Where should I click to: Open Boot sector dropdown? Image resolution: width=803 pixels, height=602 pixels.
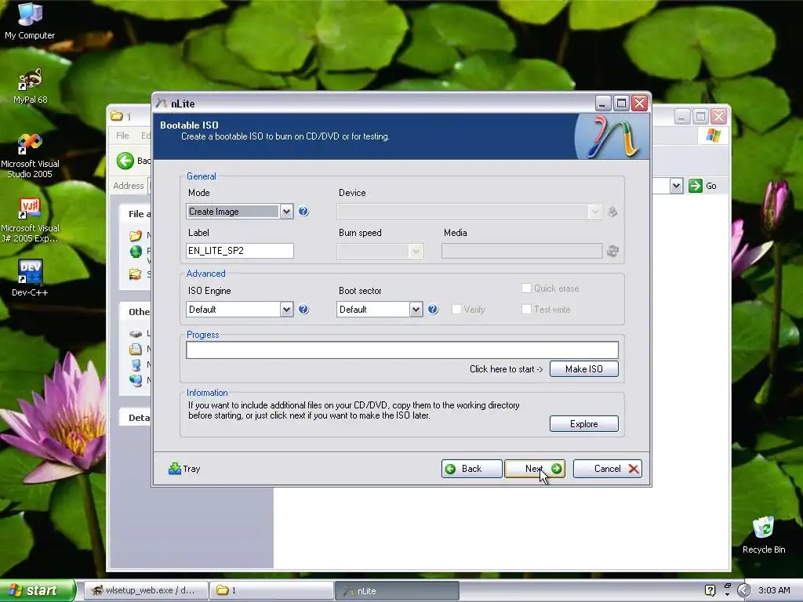click(x=380, y=309)
